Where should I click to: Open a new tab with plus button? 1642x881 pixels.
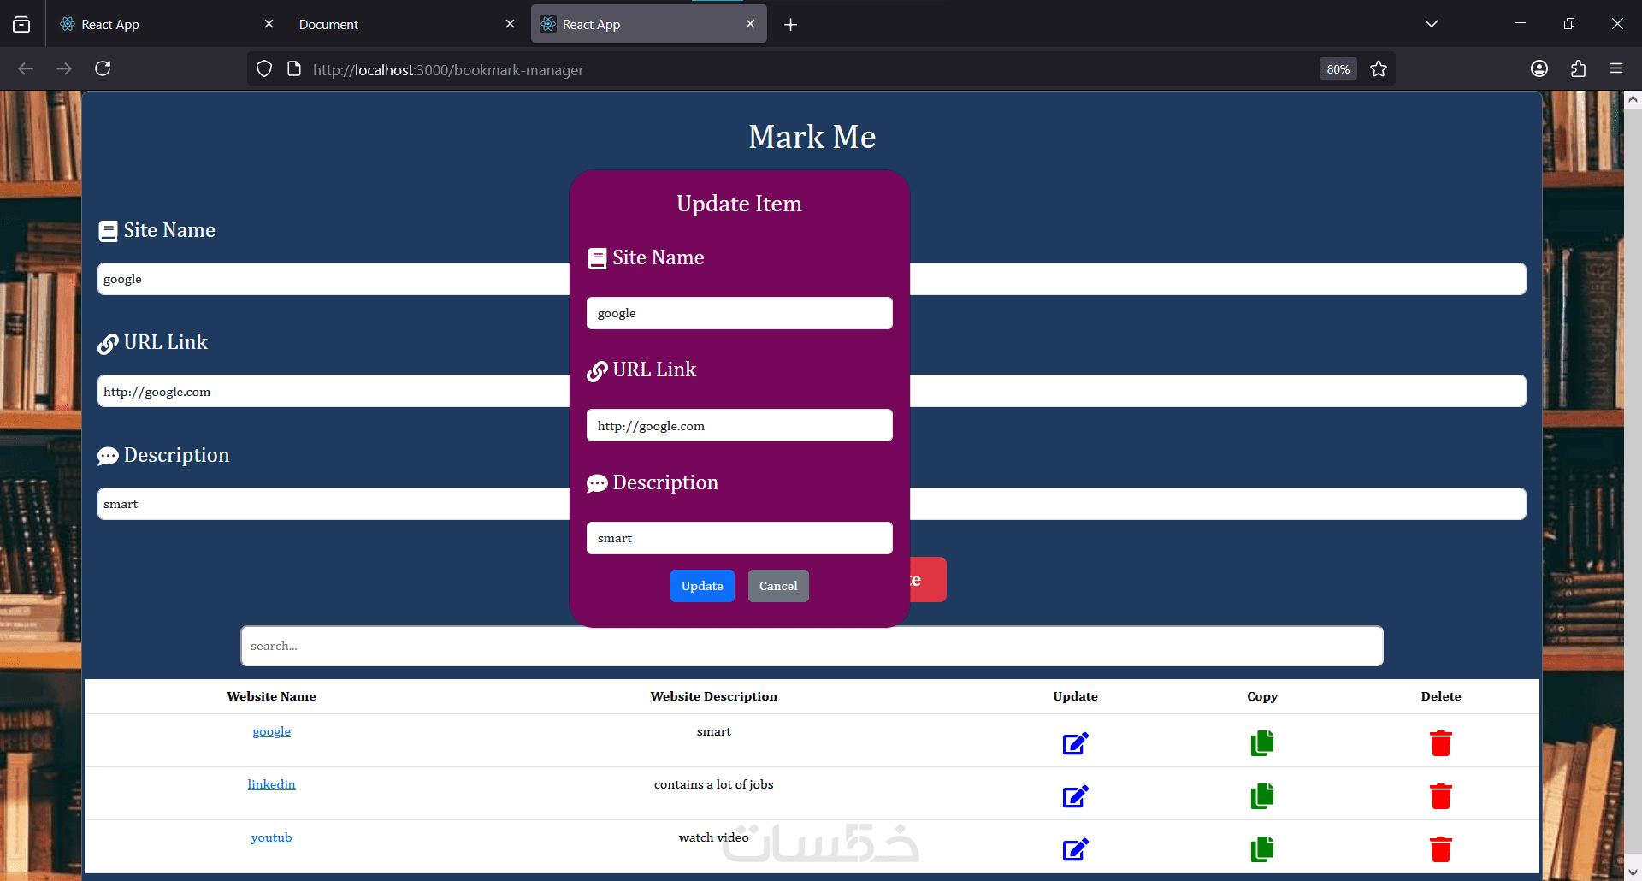point(791,24)
